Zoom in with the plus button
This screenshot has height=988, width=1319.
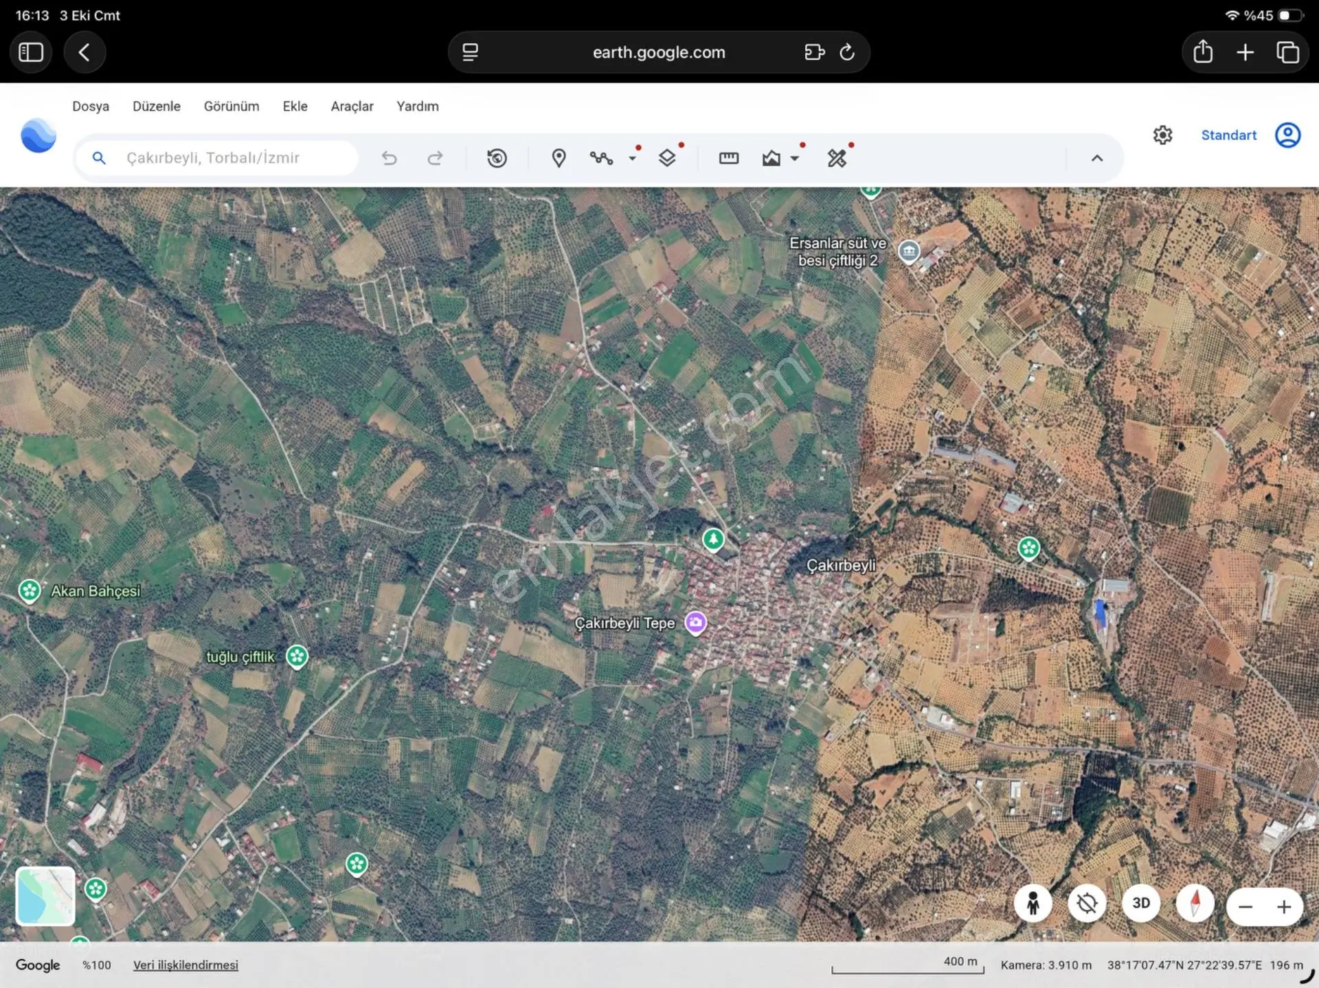(1284, 907)
